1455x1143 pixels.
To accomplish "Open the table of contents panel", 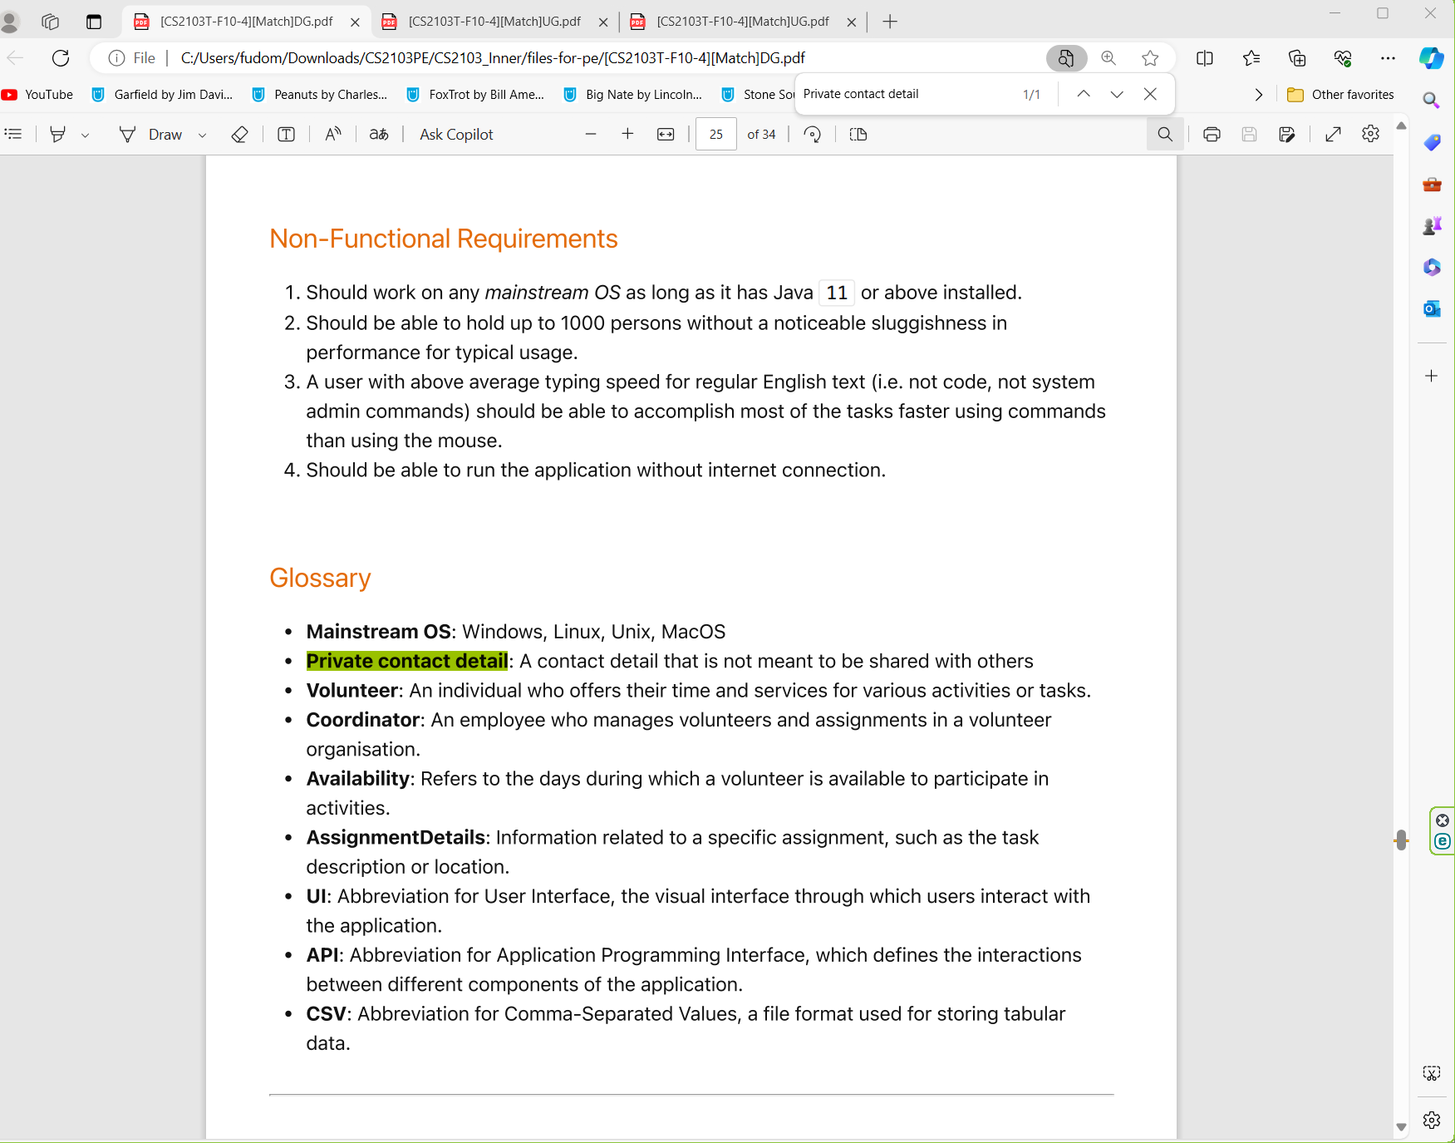I will tap(13, 134).
